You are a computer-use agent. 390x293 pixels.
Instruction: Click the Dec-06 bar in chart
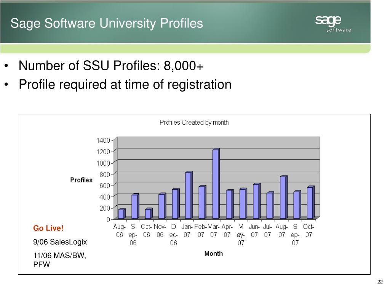pos(176,204)
